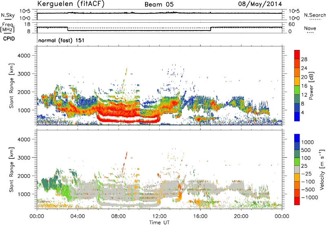Click the '16' tick on the Power scale
This screenshot has height=225, width=326.
pos(304,86)
